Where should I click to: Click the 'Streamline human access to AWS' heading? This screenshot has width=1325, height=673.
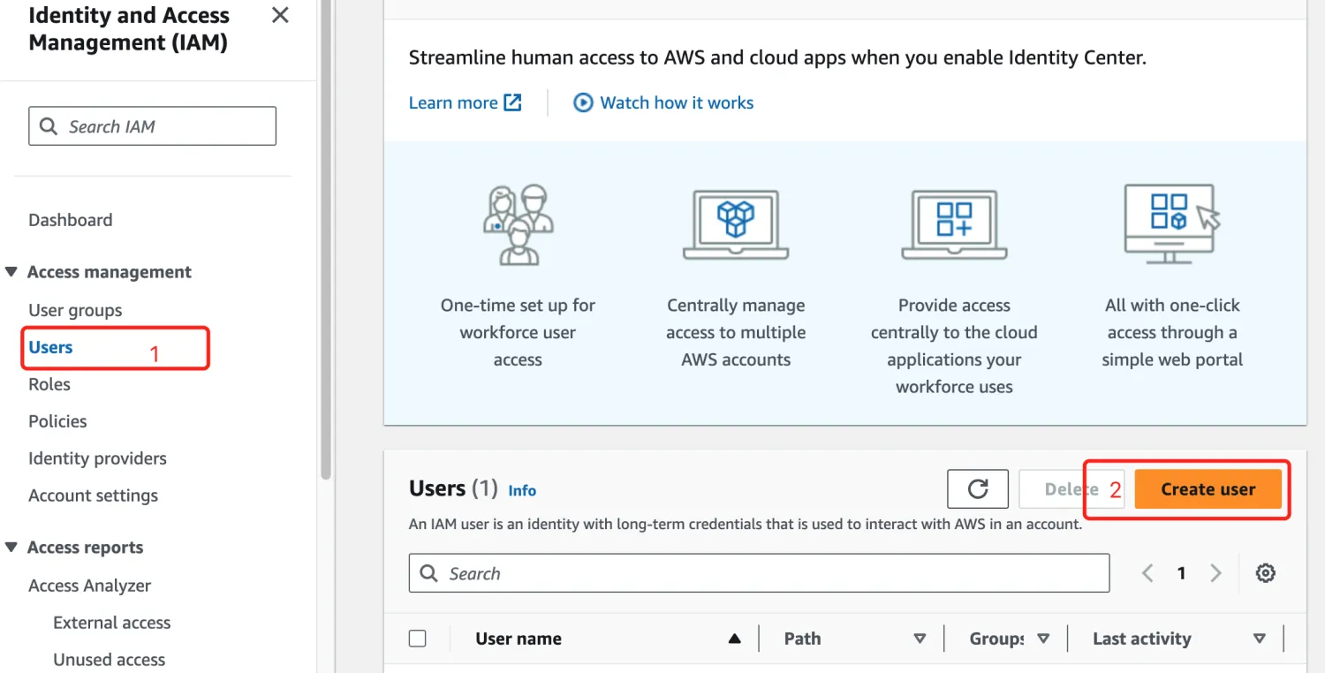click(777, 58)
